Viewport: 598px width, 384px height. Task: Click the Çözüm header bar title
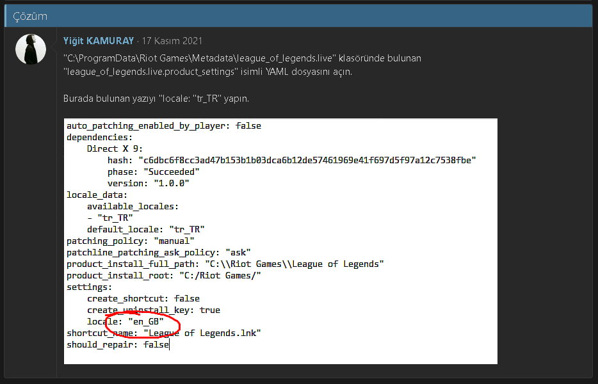click(30, 17)
